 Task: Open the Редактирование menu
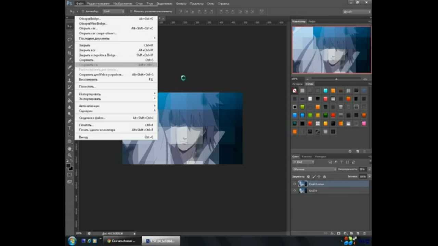[98, 3]
